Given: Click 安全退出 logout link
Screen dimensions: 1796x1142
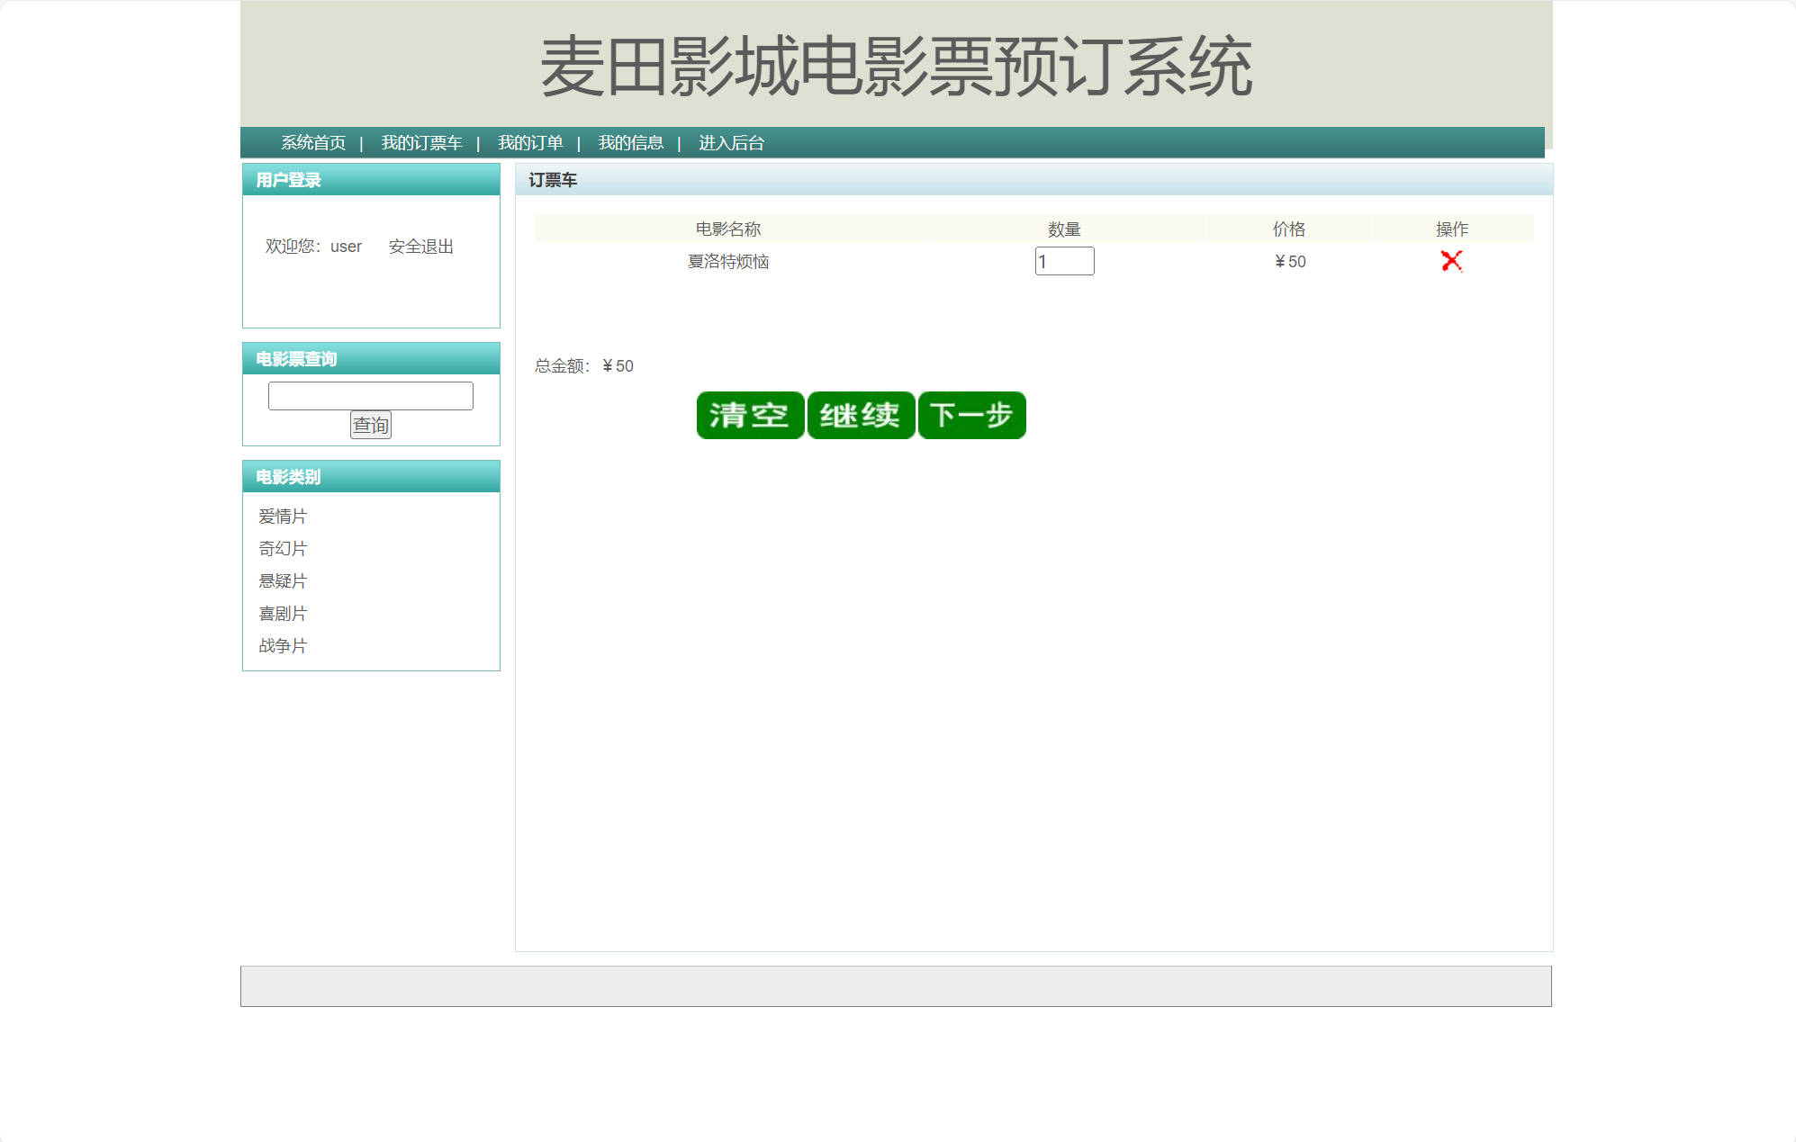Looking at the screenshot, I should (x=420, y=247).
